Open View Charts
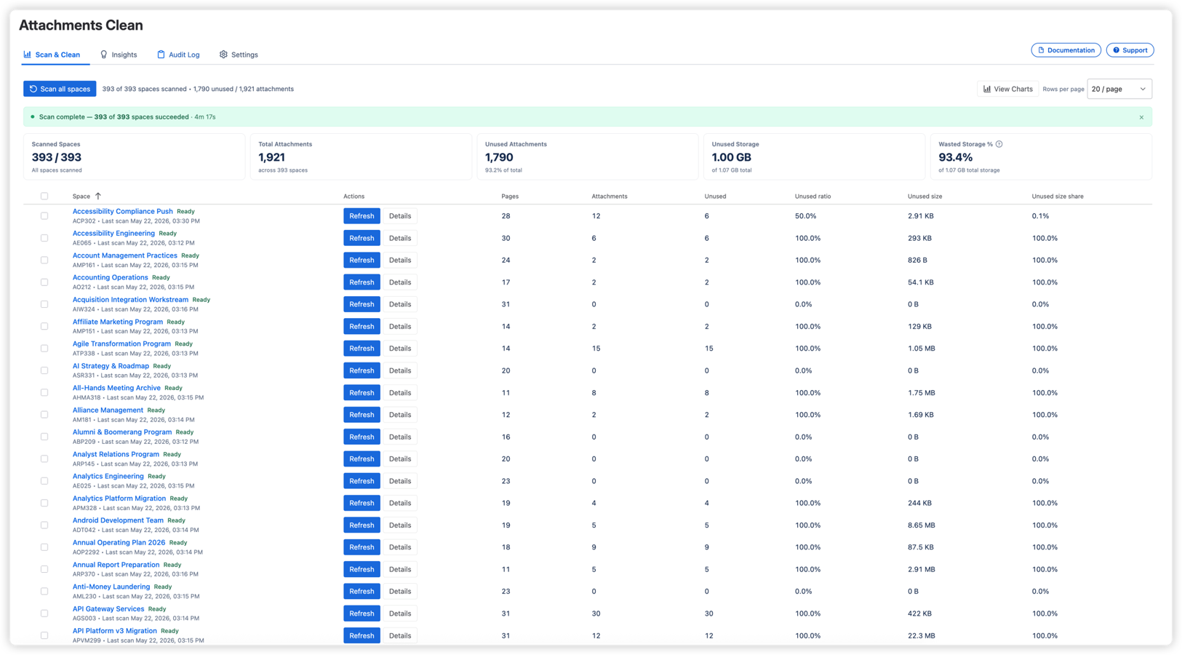The image size is (1182, 655). pos(1007,89)
